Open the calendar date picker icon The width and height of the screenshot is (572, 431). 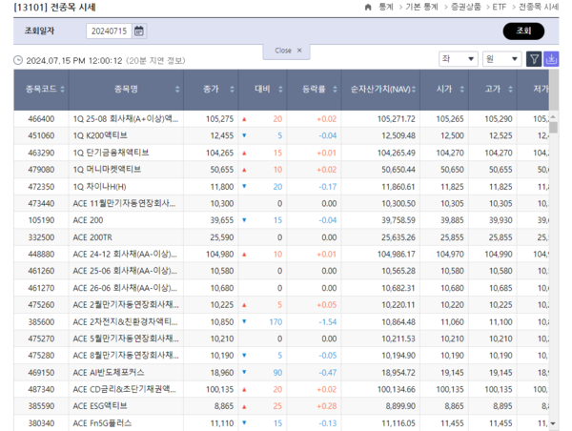pyautogui.click(x=140, y=31)
